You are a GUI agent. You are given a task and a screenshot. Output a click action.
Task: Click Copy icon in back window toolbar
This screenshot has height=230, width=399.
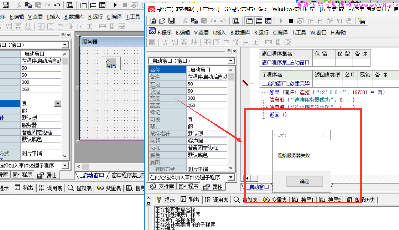[28, 5]
